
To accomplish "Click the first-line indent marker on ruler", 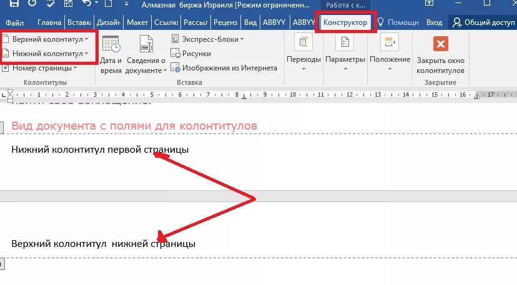I will 10,92.
